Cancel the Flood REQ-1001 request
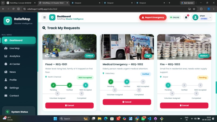Viewport: 217px width, 122px height. (x=69, y=105)
